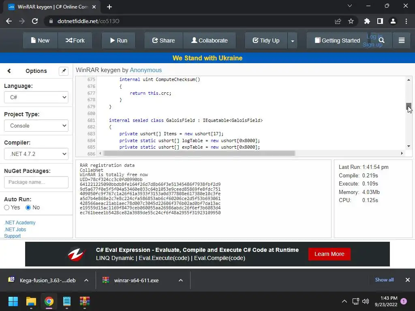Open the Compiler dropdown showing .NET 4.7.2
The height and width of the screenshot is (311, 415).
pos(36,154)
